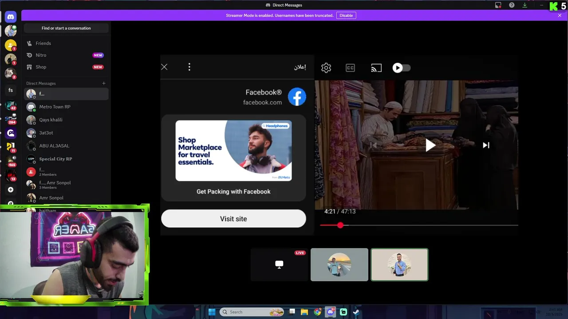Open Discord inbox icon in title bar

498,5
